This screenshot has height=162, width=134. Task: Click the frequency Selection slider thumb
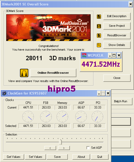tap(60, 142)
